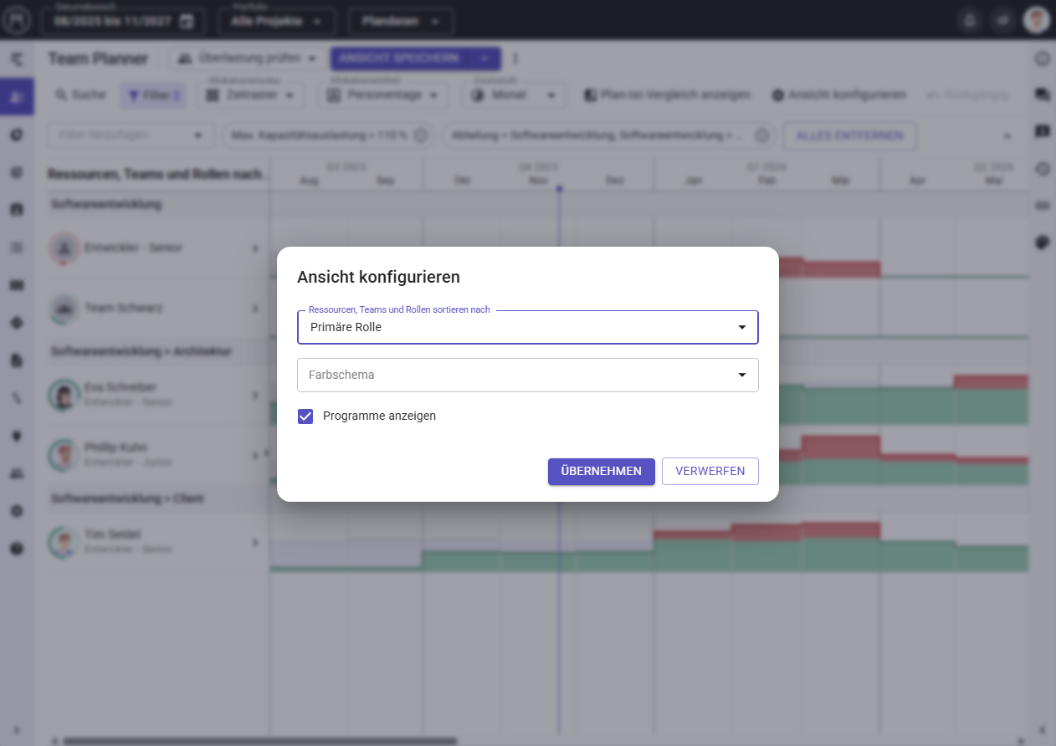Open the sort-by Primäre Rolle dropdown
Image resolution: width=1056 pixels, height=746 pixels.
(527, 327)
